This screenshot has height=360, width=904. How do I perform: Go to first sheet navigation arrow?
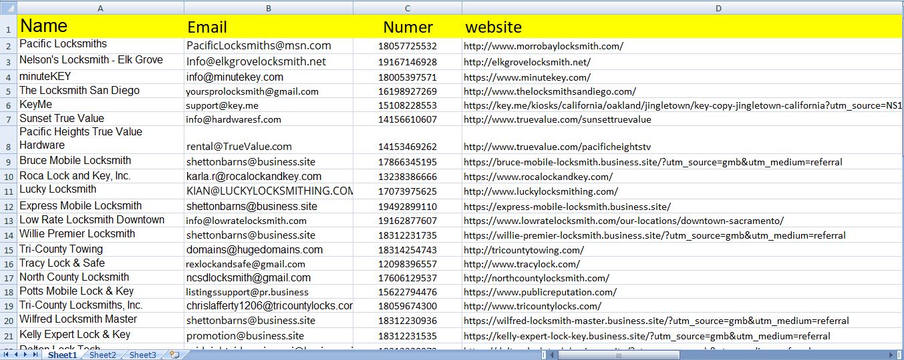[x=7, y=355]
